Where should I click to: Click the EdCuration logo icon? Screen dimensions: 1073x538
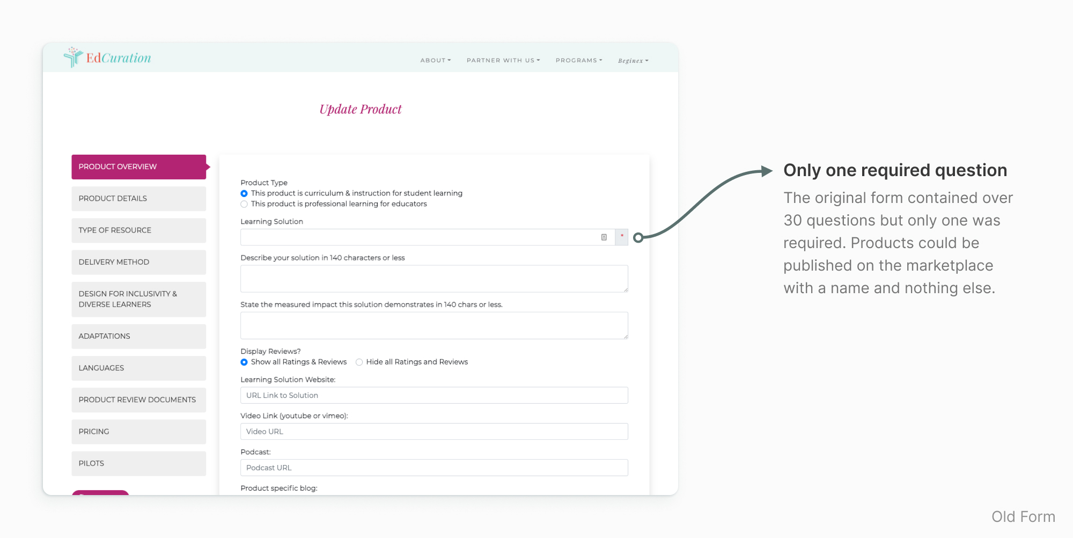coord(73,57)
